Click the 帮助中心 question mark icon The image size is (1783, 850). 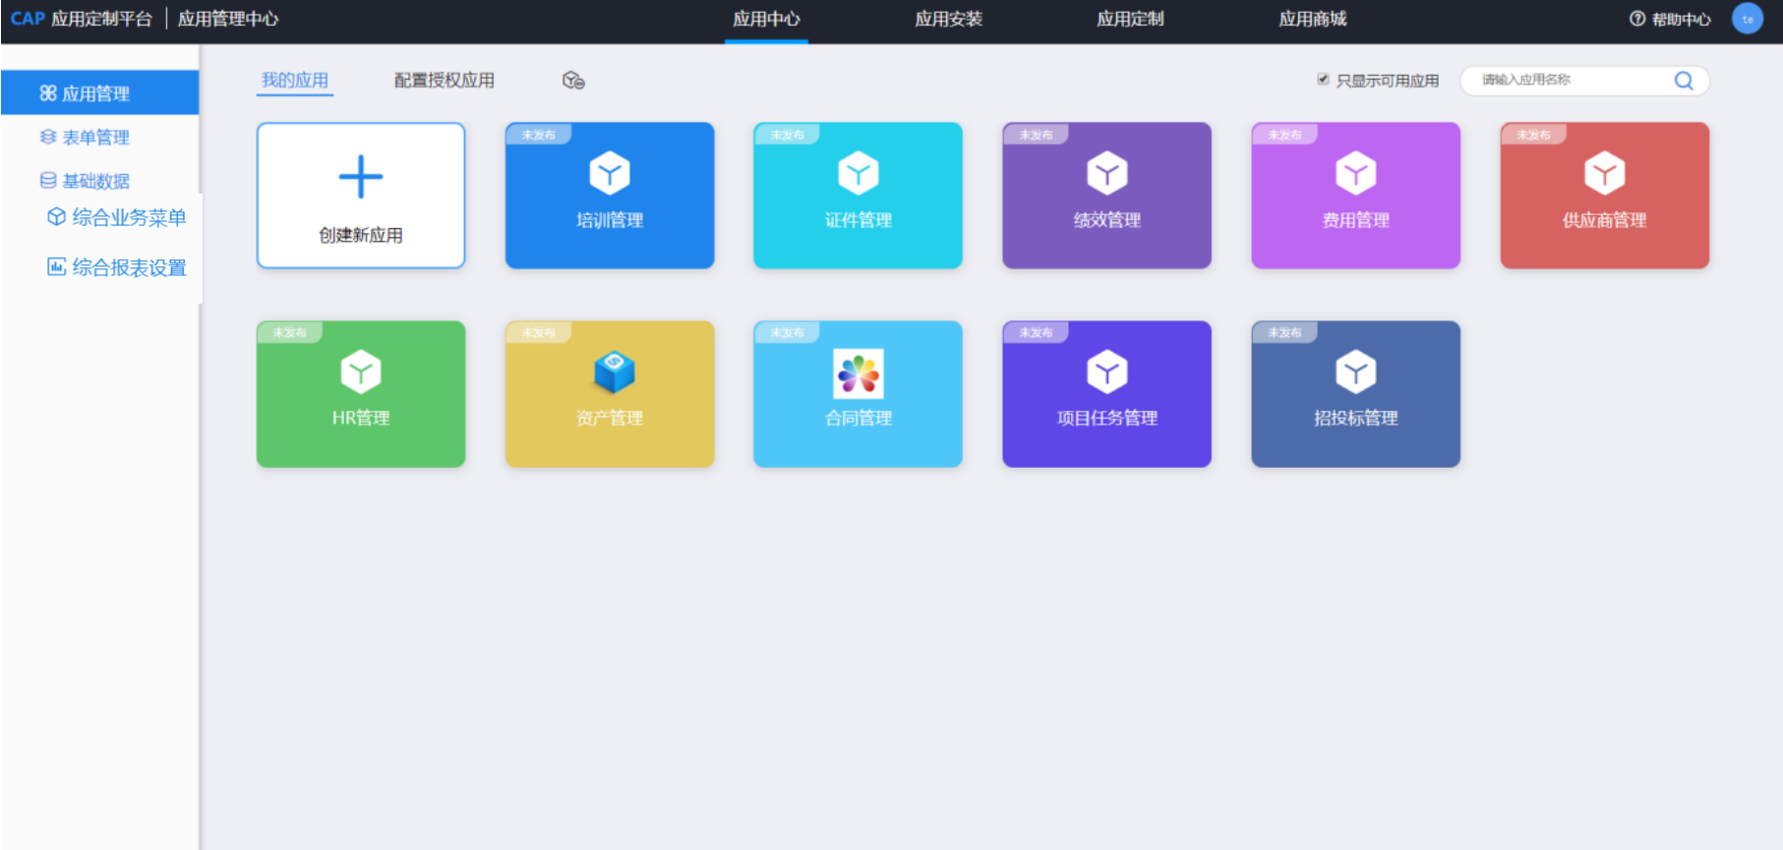[1637, 19]
